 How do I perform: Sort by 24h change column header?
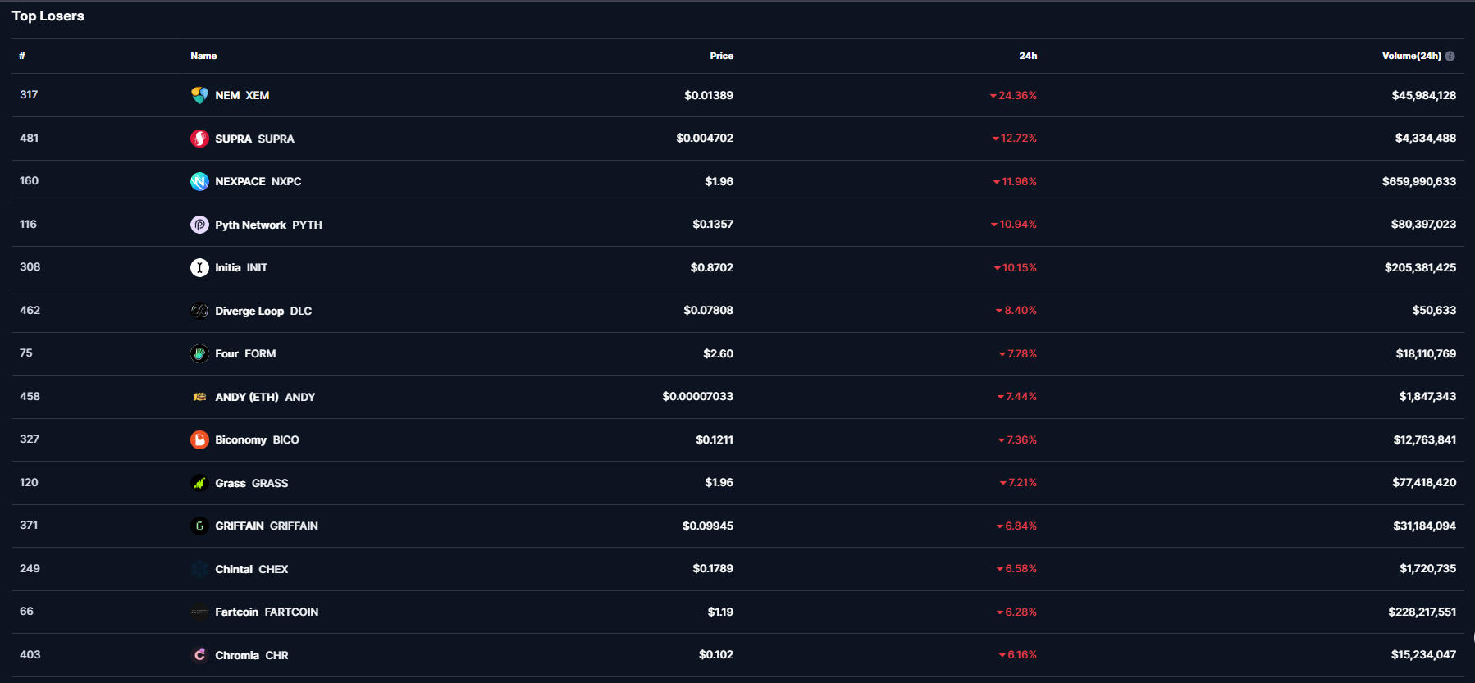[x=1028, y=56]
